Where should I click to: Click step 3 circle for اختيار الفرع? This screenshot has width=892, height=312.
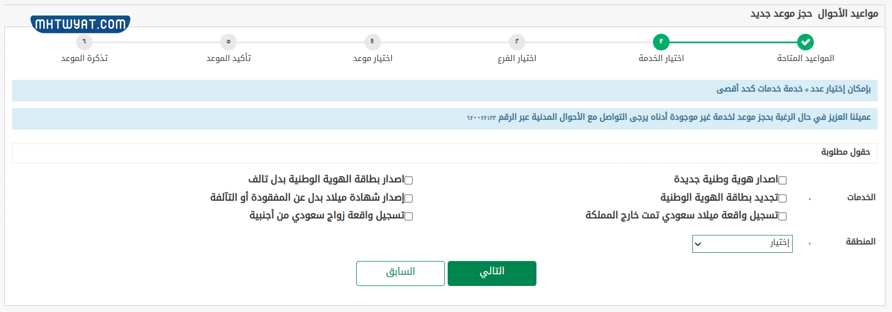516,42
